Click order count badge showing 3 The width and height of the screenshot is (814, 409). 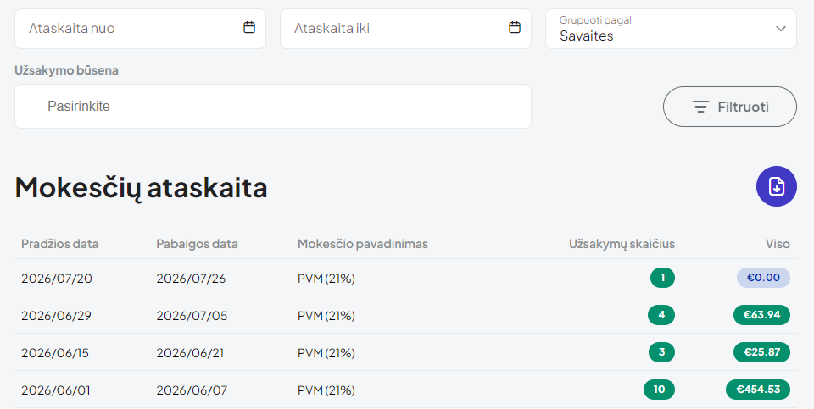click(662, 352)
